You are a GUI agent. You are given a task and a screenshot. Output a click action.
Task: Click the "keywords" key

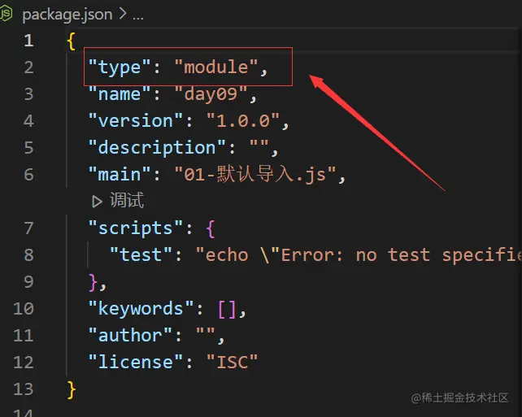pos(141,309)
